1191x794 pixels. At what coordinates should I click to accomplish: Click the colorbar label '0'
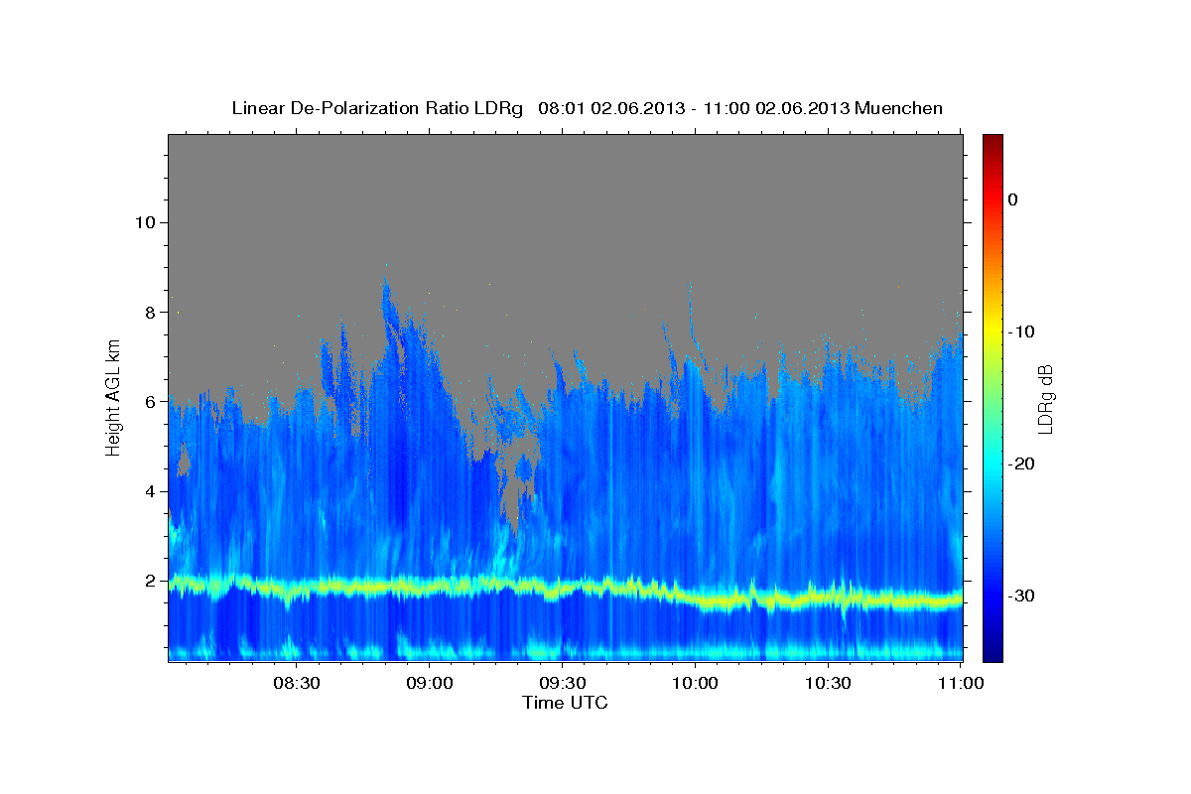click(x=1013, y=199)
